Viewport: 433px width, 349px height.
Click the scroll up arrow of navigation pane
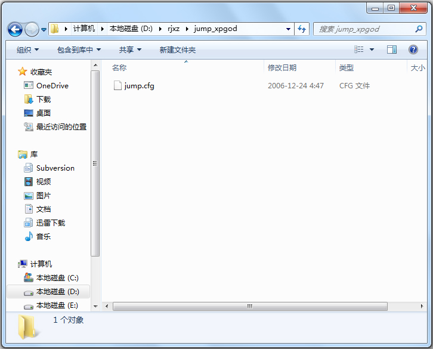(x=95, y=65)
